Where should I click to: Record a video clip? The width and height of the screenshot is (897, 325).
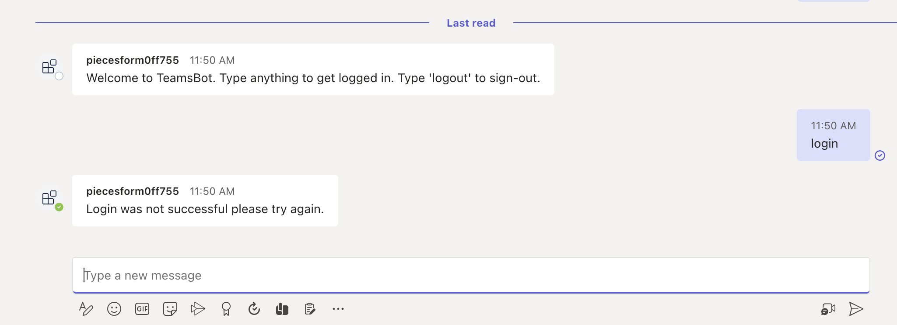828,309
